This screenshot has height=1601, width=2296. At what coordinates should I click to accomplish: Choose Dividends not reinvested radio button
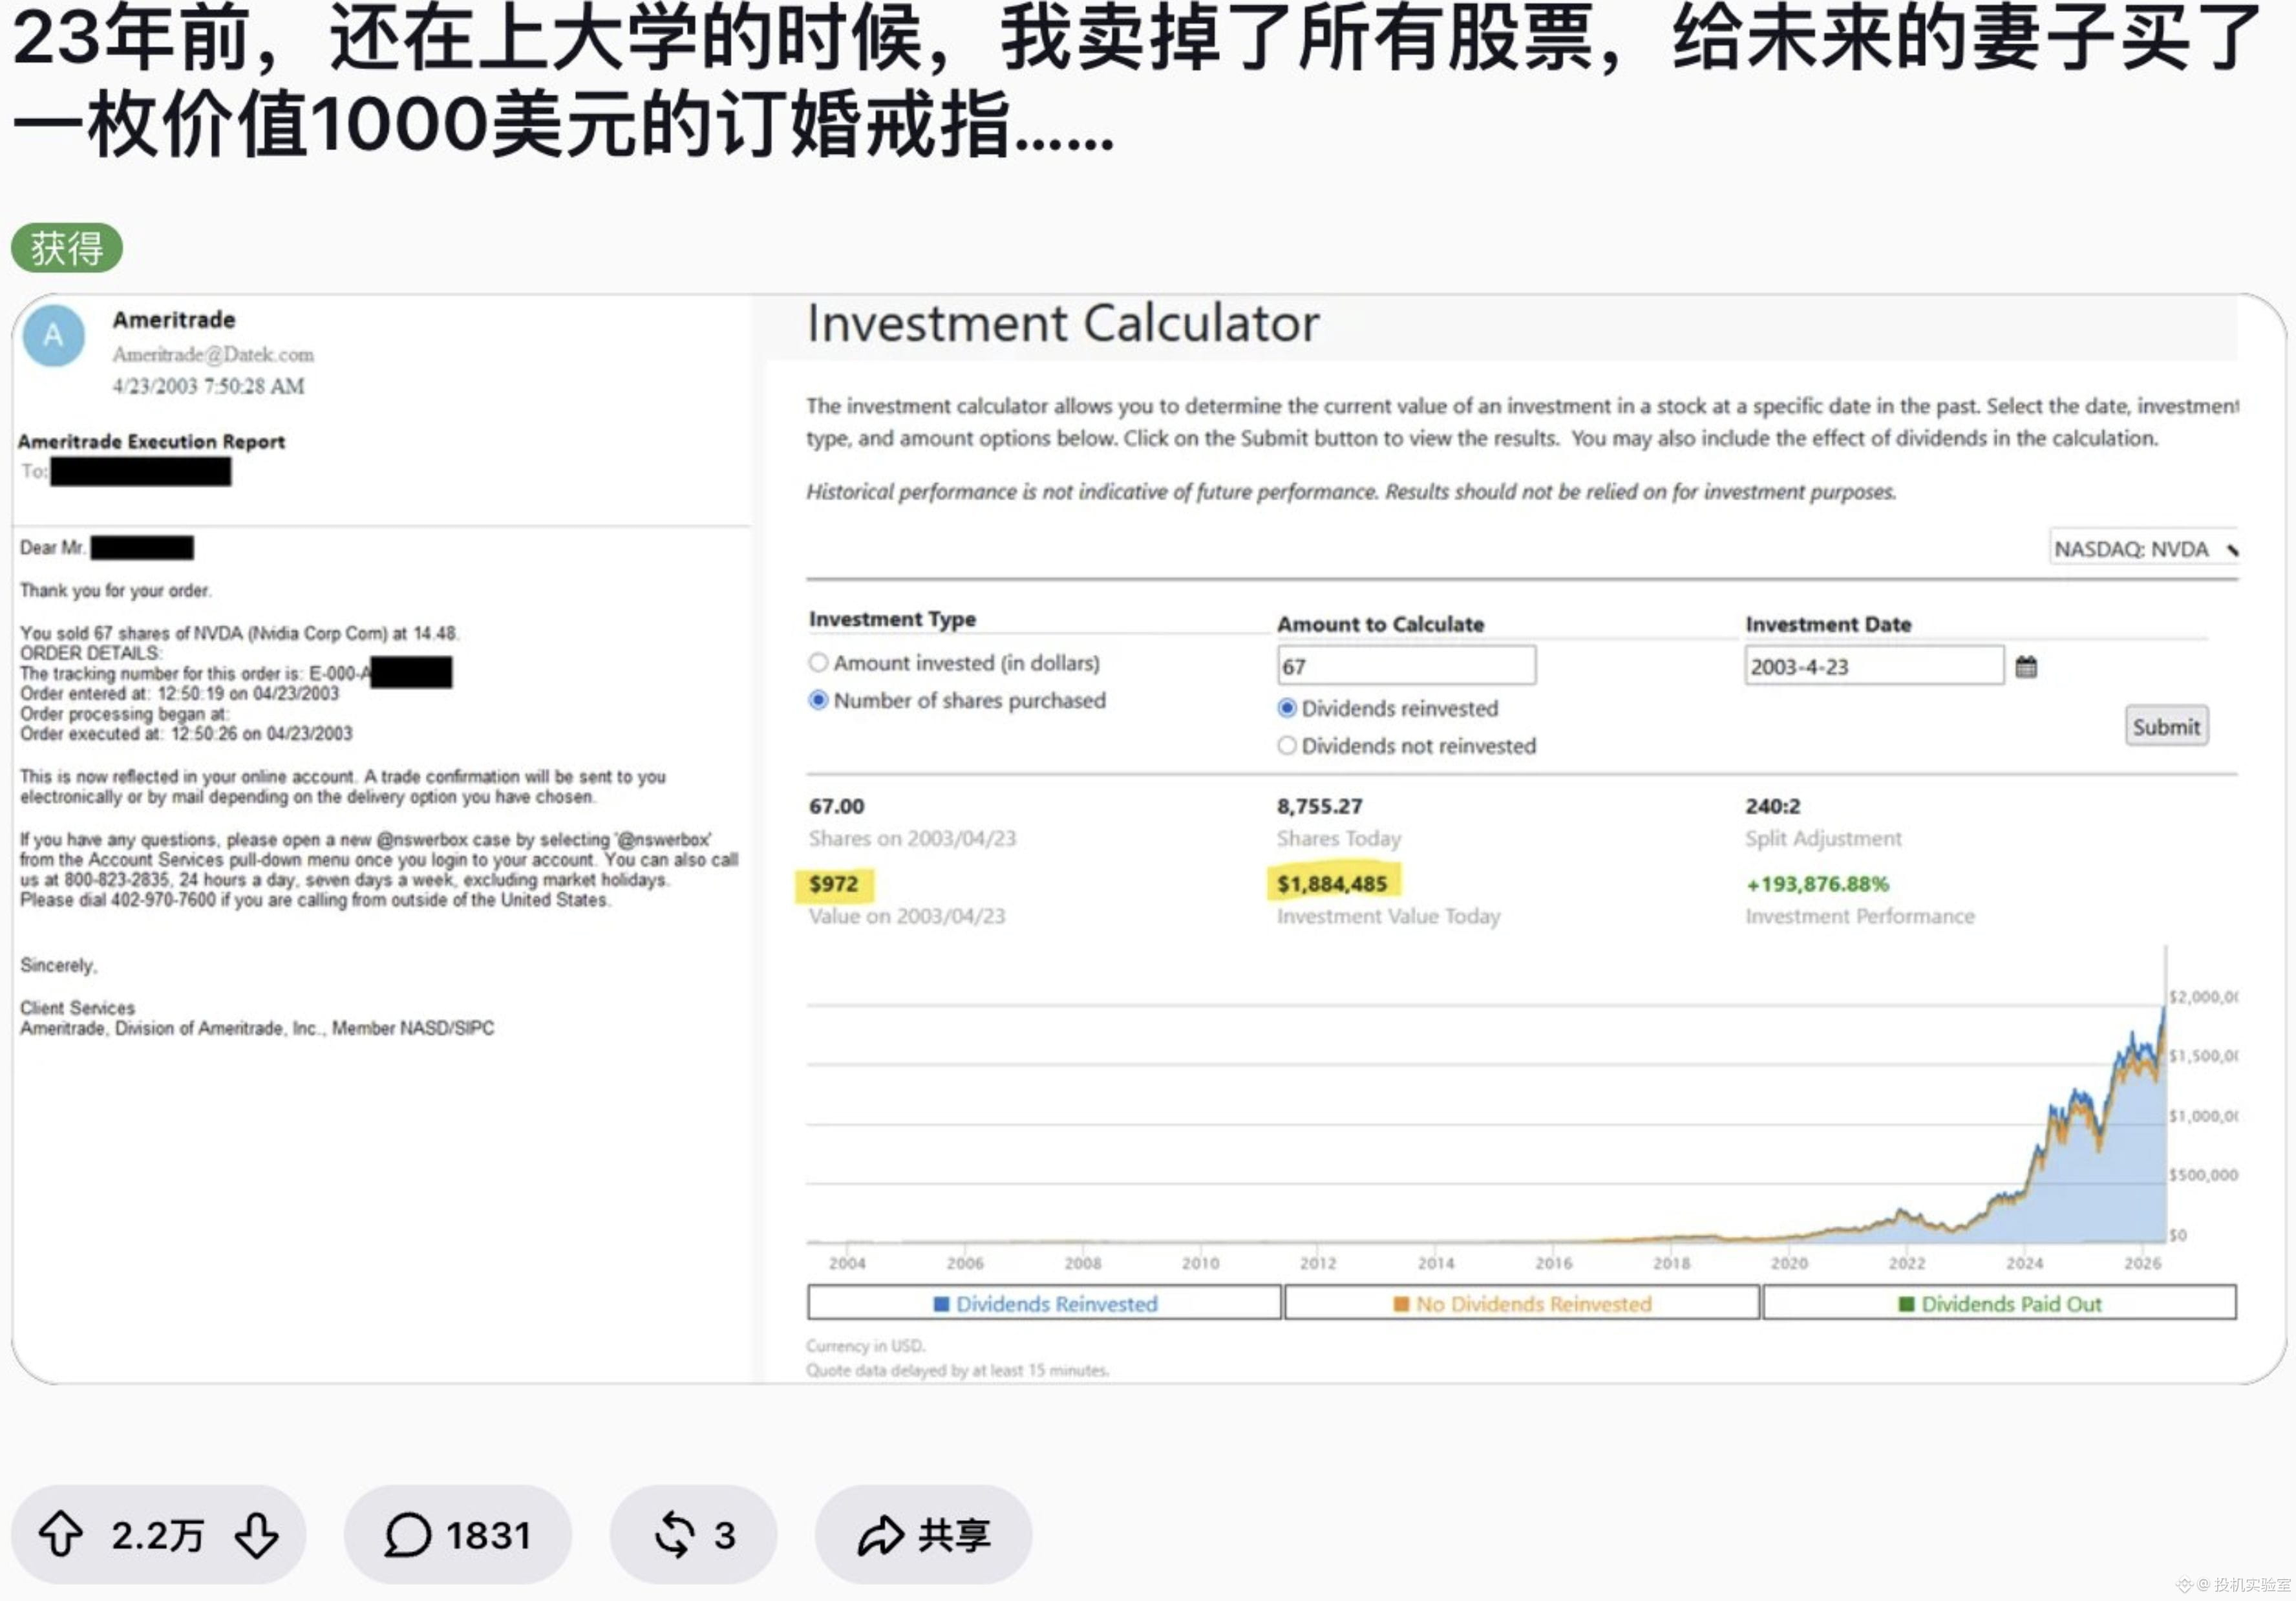pos(1287,746)
